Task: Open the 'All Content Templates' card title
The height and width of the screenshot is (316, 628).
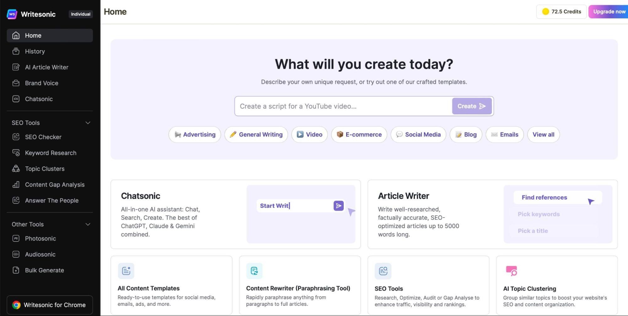Action: click(x=149, y=288)
